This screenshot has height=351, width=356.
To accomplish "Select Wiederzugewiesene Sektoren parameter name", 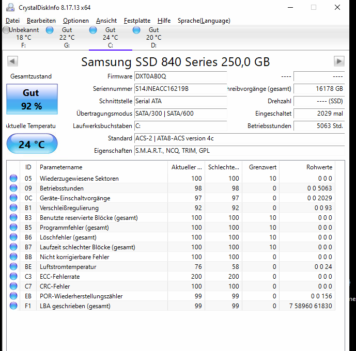I will [x=79, y=179].
